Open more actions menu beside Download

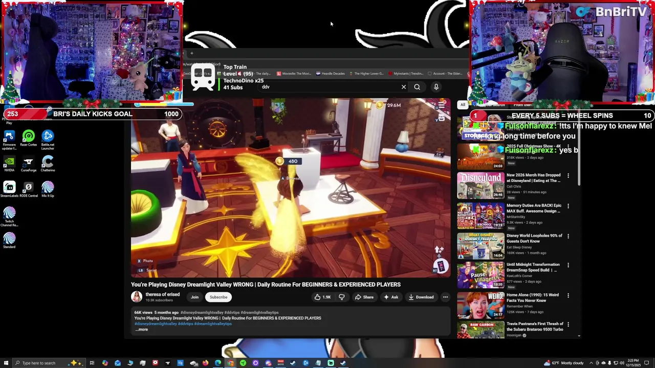445,297
